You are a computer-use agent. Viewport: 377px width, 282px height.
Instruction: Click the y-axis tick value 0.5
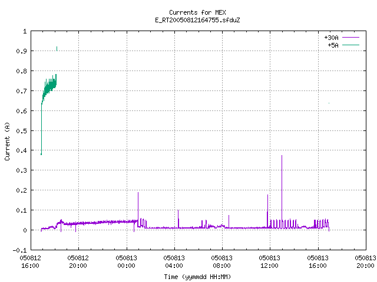pyautogui.click(x=21, y=130)
